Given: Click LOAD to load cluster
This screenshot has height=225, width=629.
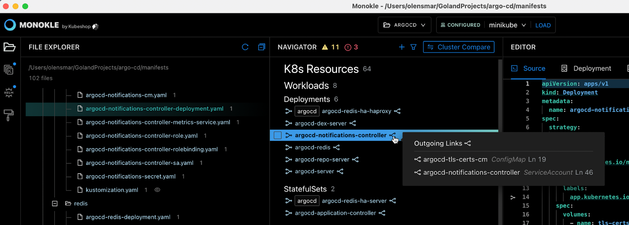Looking at the screenshot, I should tap(543, 25).
